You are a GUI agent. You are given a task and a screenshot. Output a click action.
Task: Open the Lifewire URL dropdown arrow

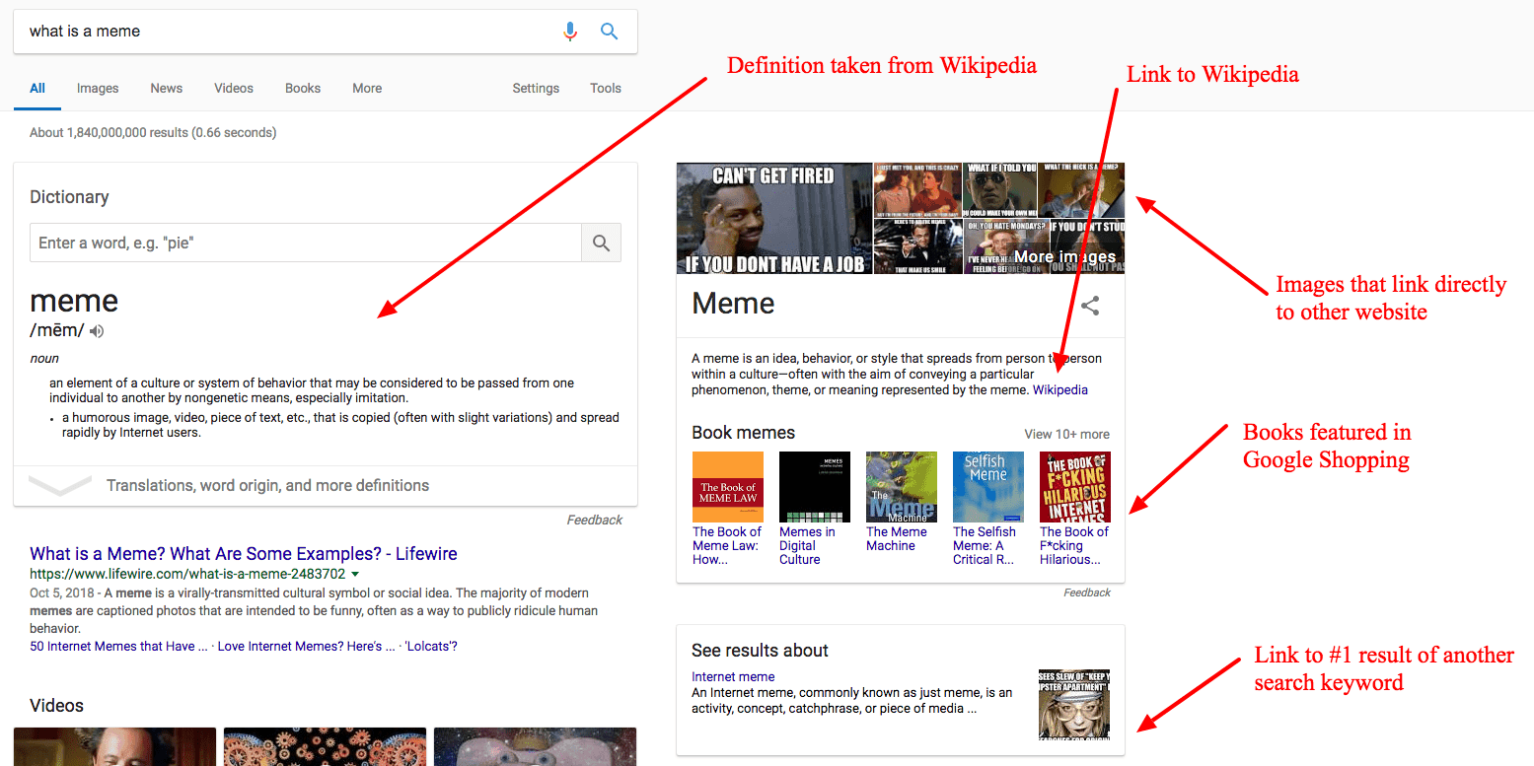(355, 574)
